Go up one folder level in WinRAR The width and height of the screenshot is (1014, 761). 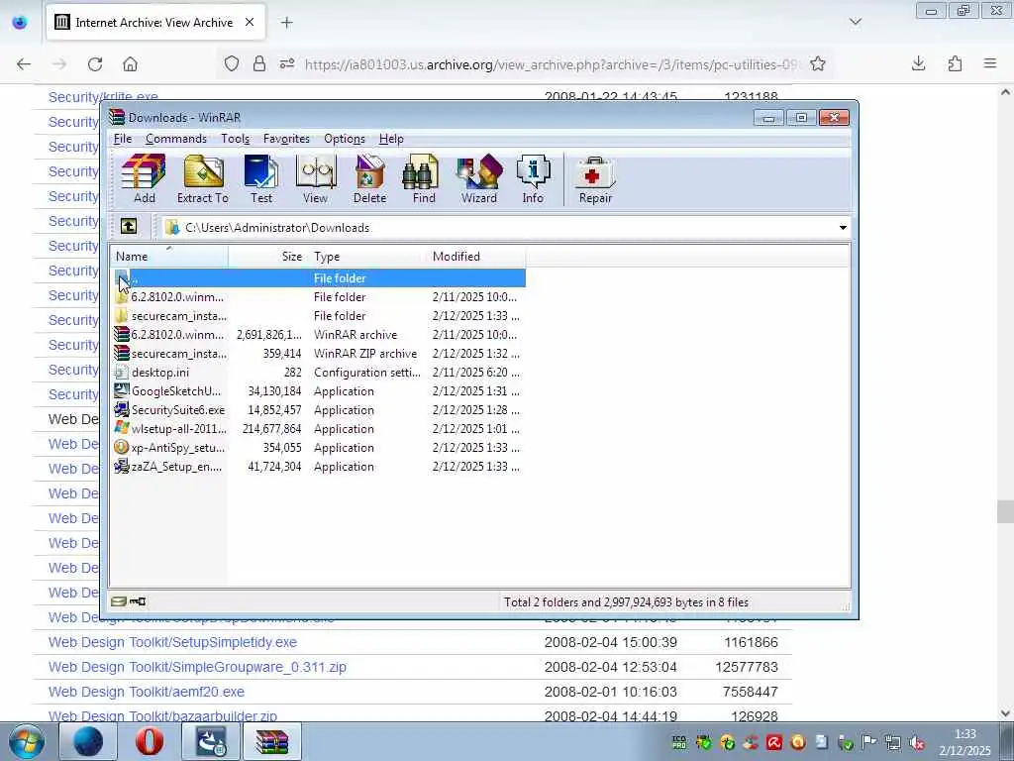(128, 227)
